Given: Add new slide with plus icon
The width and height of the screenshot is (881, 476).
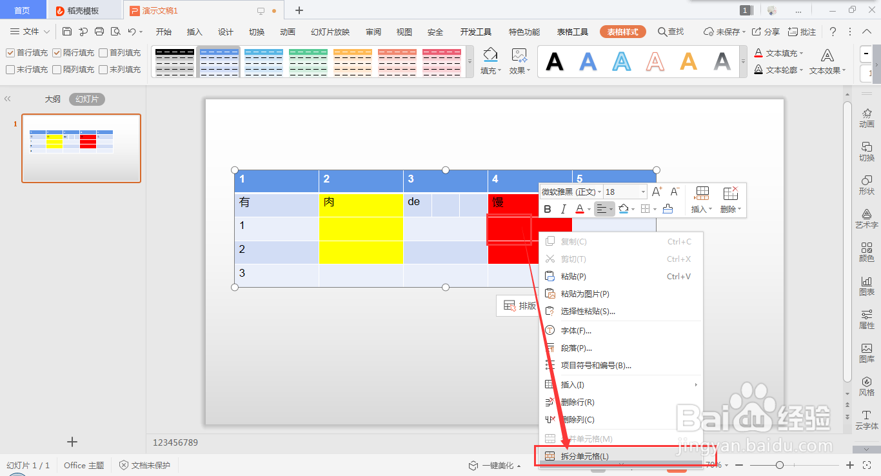Looking at the screenshot, I should coord(72,442).
